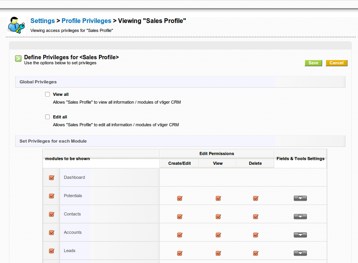358x263 pixels.
Task: Uncheck the Dashboard module checkbox
Action: click(x=51, y=178)
